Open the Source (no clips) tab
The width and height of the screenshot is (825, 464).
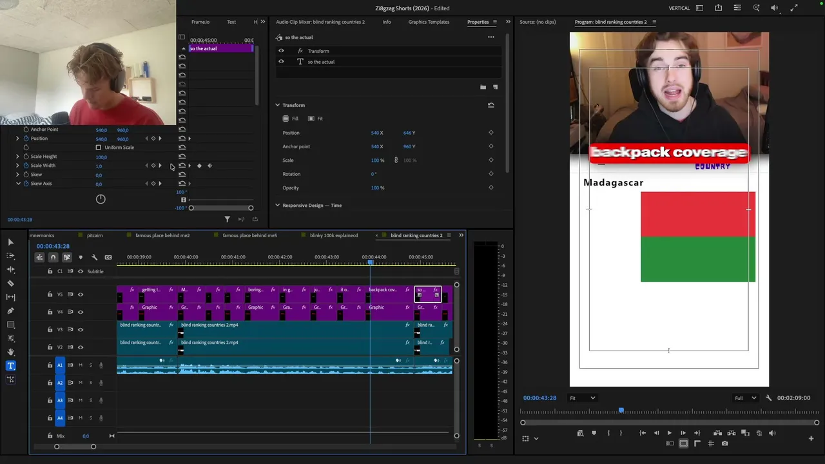click(538, 22)
